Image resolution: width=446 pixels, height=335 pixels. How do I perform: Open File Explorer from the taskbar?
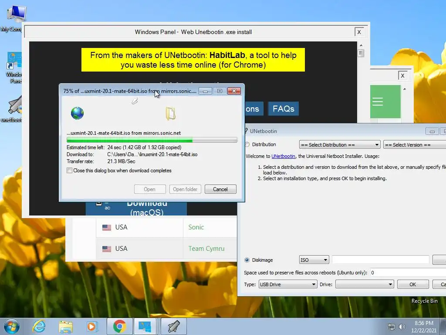click(x=66, y=326)
